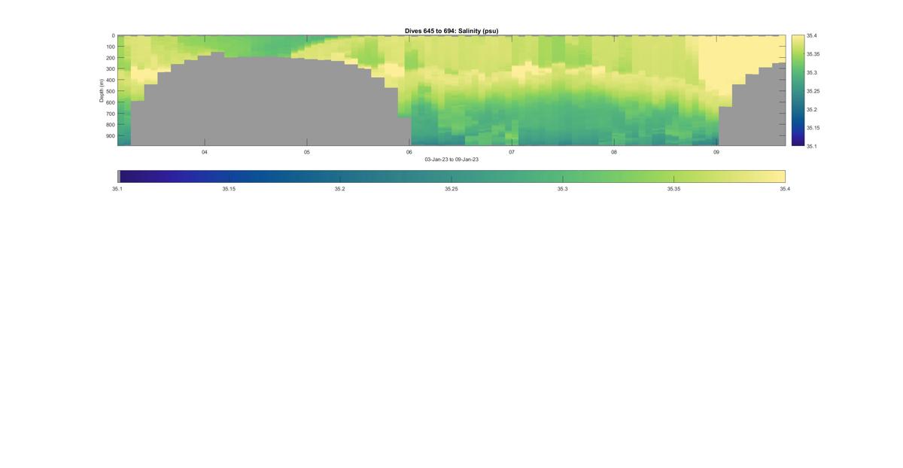The height and width of the screenshot is (468, 903).
Task: Click "35.1" label on vertical colorbar
Action: click(811, 147)
